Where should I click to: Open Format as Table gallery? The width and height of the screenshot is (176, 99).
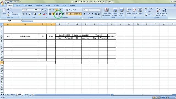tap(115, 12)
